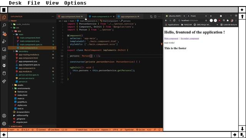Reload the localhost page in Chrome
The width and height of the screenshot is (246, 138).
(174, 20)
